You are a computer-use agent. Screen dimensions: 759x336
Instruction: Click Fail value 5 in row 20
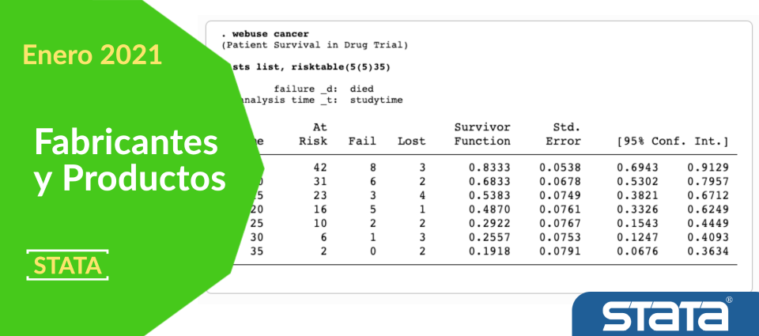(x=372, y=210)
